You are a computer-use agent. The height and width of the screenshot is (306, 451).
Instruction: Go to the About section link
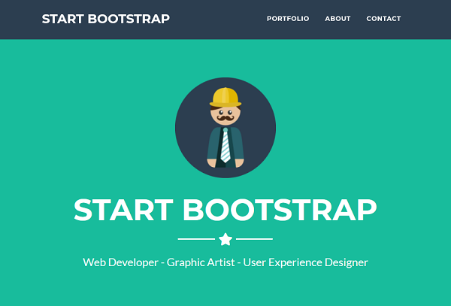[337, 19]
